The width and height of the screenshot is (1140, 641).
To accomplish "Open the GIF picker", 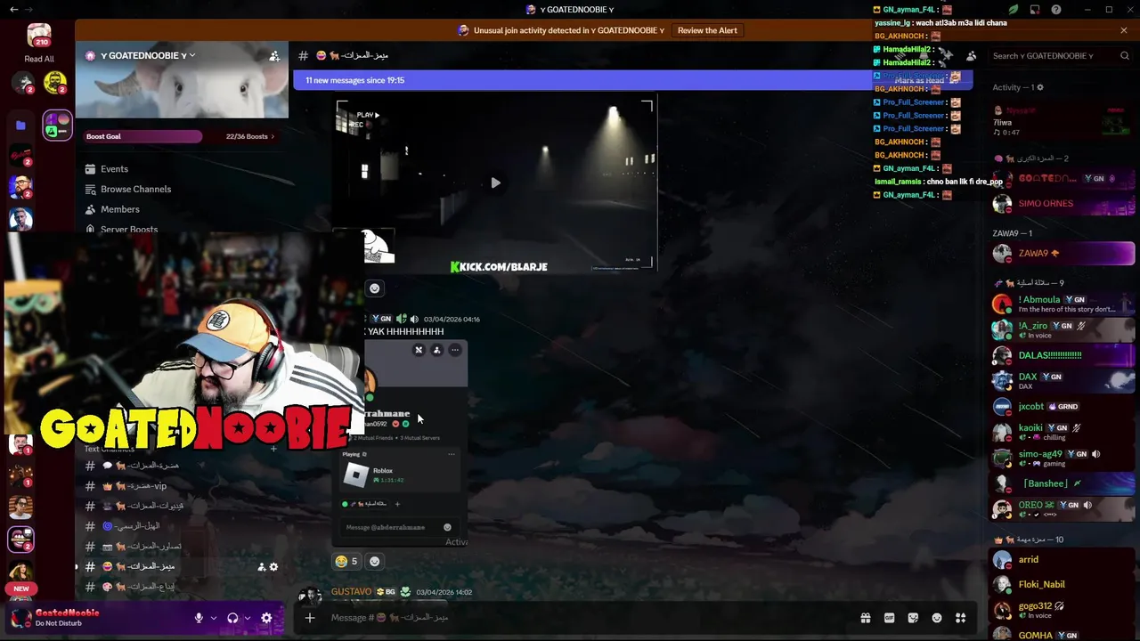I will click(889, 618).
